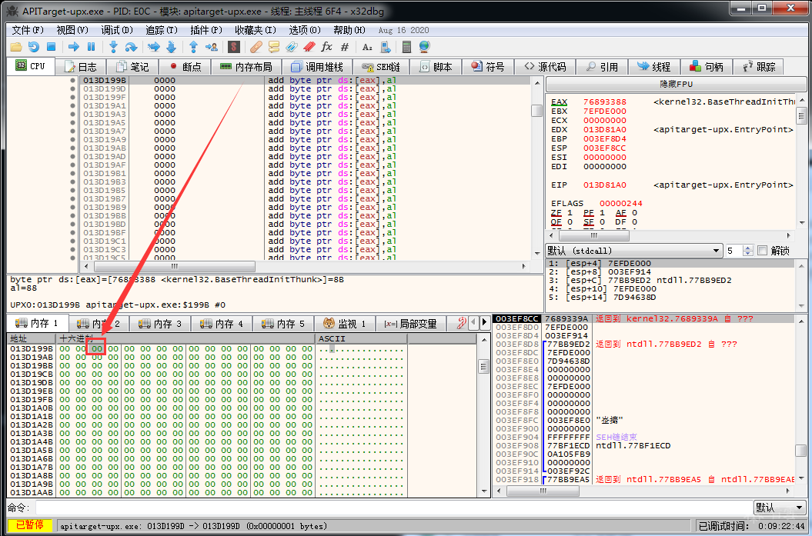
Task: Click the open file folder icon
Action: click(x=16, y=47)
